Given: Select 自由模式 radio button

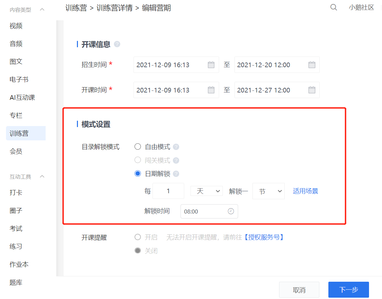Looking at the screenshot, I should [x=138, y=147].
